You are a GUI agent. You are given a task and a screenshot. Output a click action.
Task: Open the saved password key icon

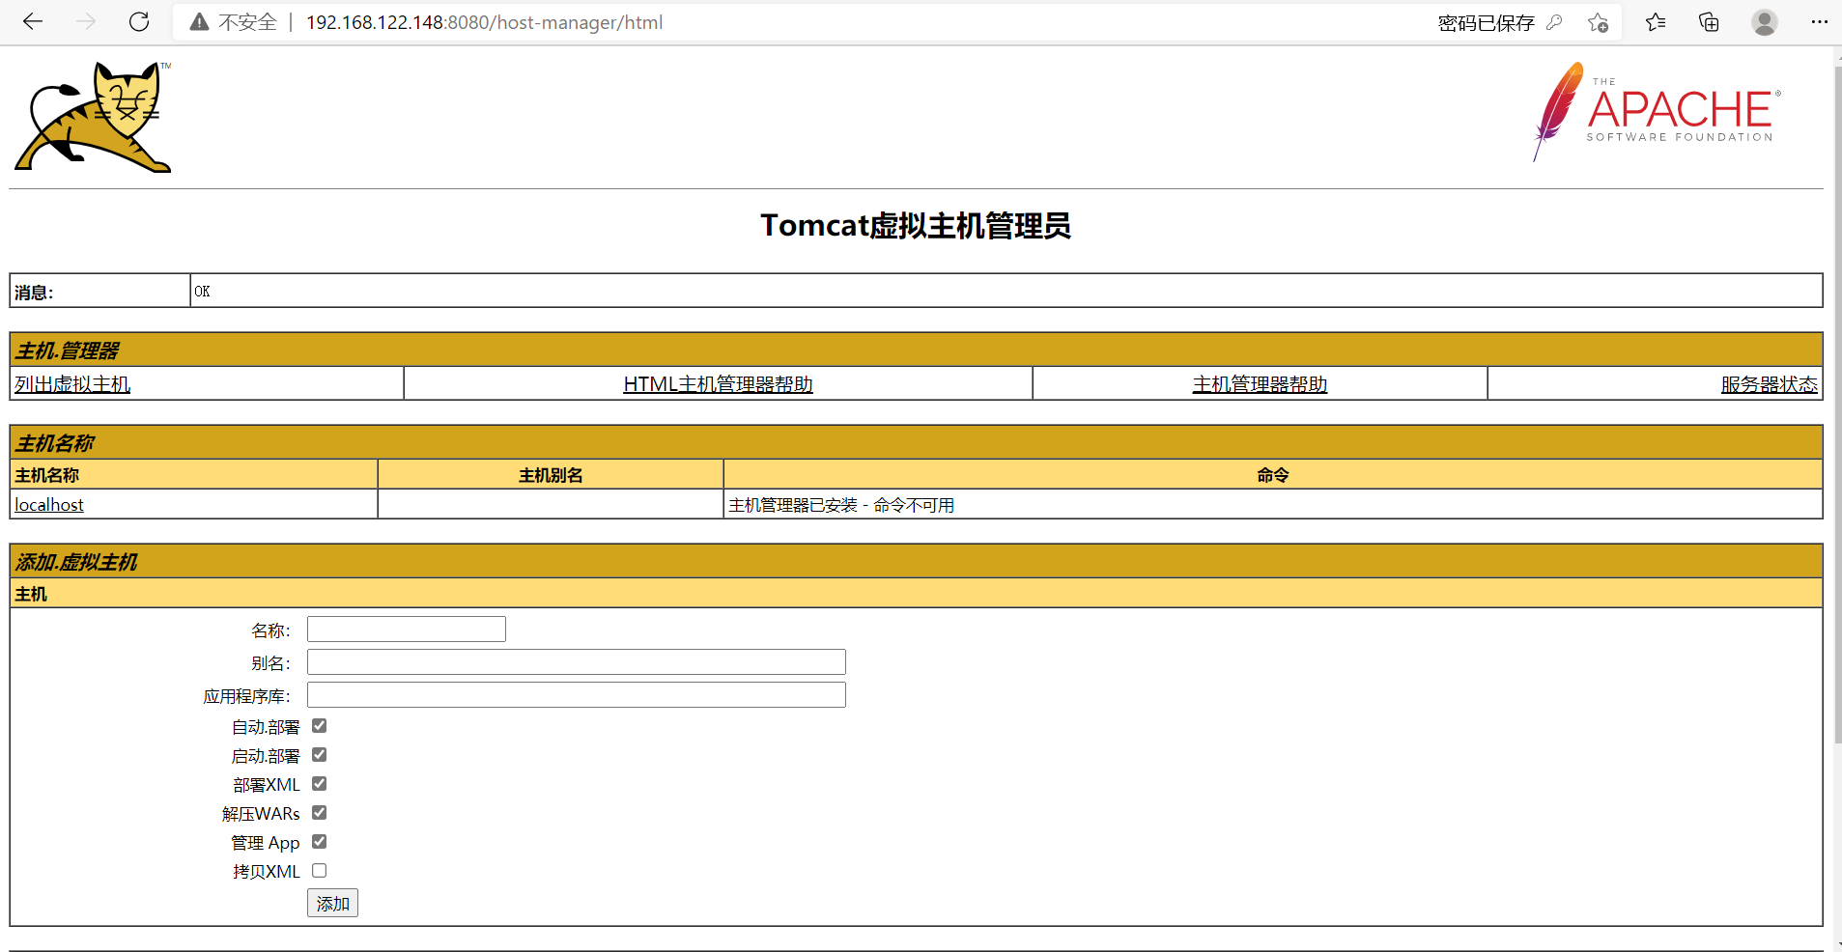pos(1554,22)
